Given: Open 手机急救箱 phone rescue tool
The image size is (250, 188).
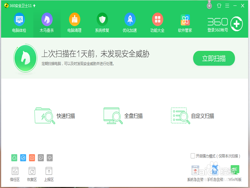Looking at the screenshot, I should pos(215,174).
